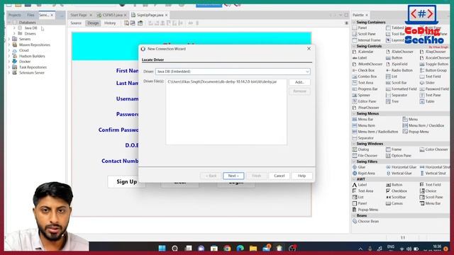This screenshot has width=454, height=255.
Task: Select the SignUpPage.java tab
Action: [150, 15]
